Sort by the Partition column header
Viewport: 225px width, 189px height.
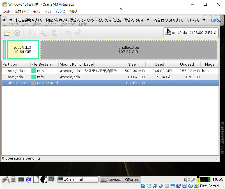click(16, 64)
